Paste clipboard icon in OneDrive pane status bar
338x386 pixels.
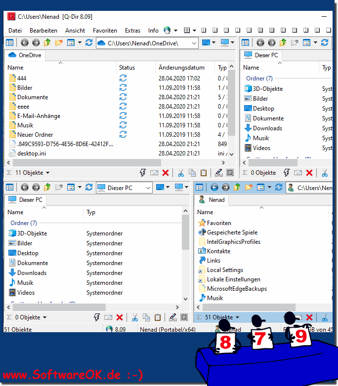coord(204,173)
